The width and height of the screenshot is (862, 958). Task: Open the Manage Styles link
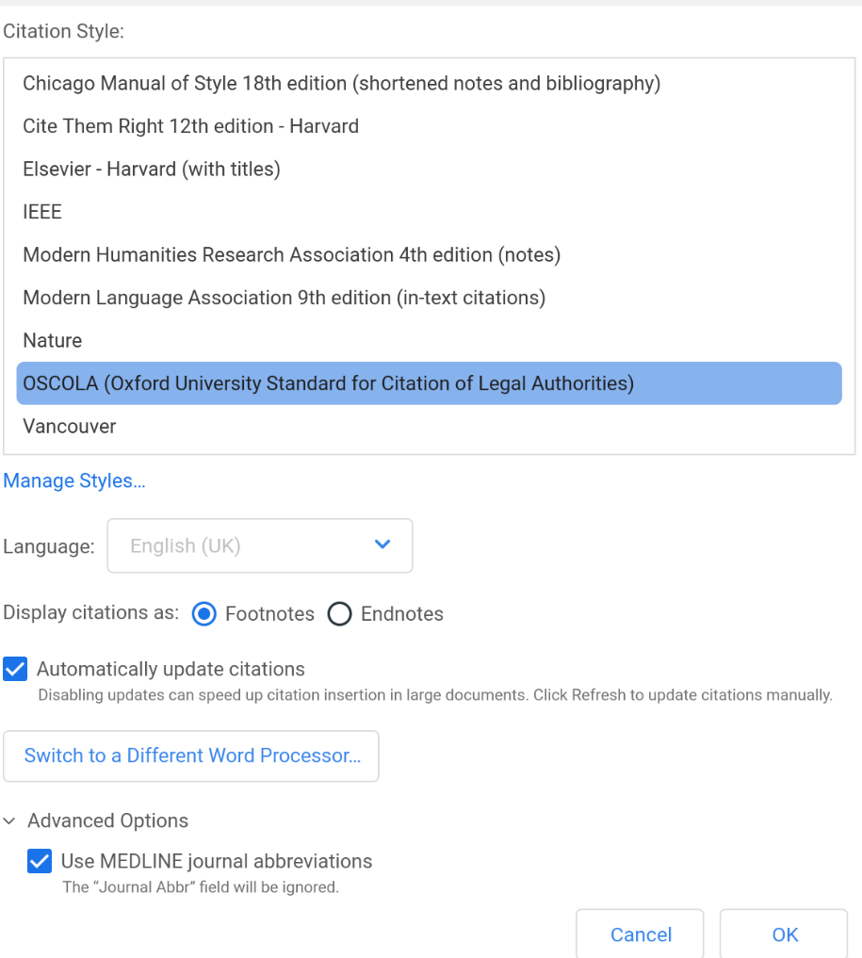click(74, 480)
